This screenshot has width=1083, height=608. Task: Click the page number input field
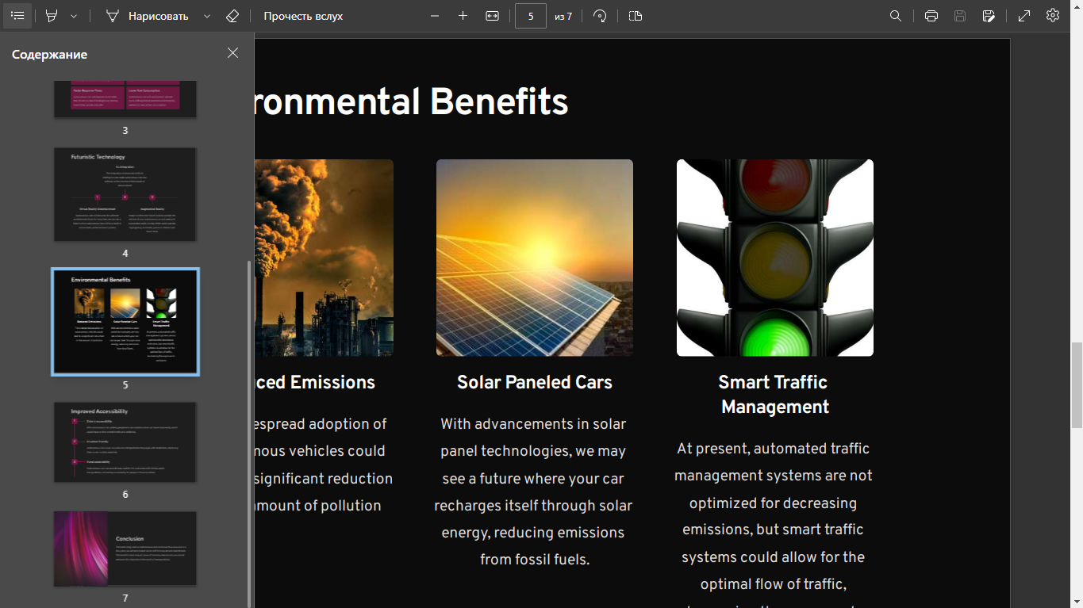tap(531, 16)
